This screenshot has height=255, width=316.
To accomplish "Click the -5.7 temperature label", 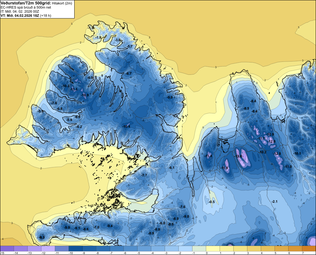I will [130, 46].
